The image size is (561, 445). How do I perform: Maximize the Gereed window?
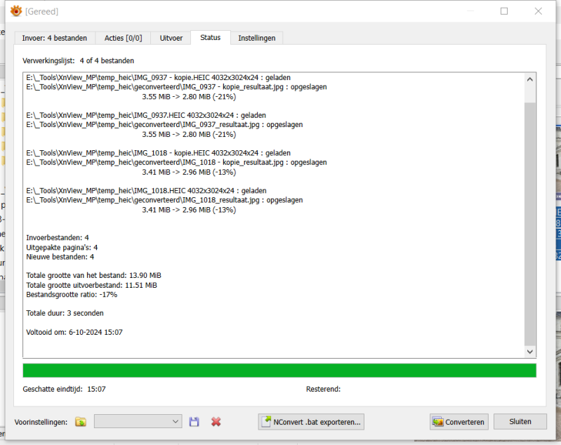pyautogui.click(x=504, y=11)
